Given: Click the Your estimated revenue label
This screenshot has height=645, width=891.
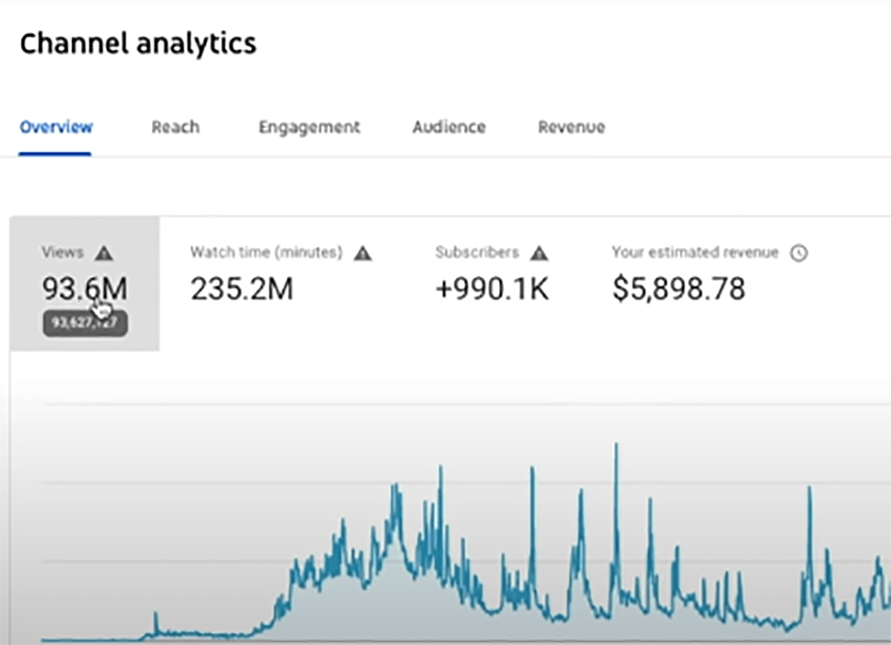Looking at the screenshot, I should (695, 253).
